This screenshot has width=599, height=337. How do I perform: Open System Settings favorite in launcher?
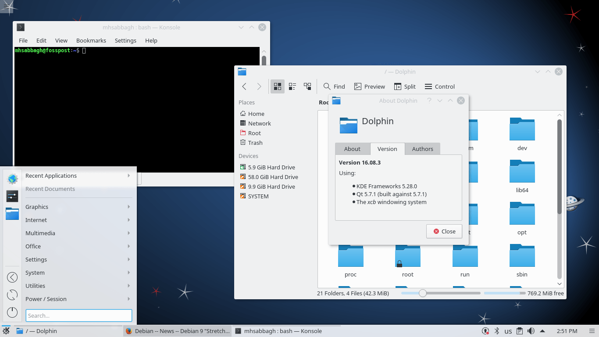(x=12, y=196)
